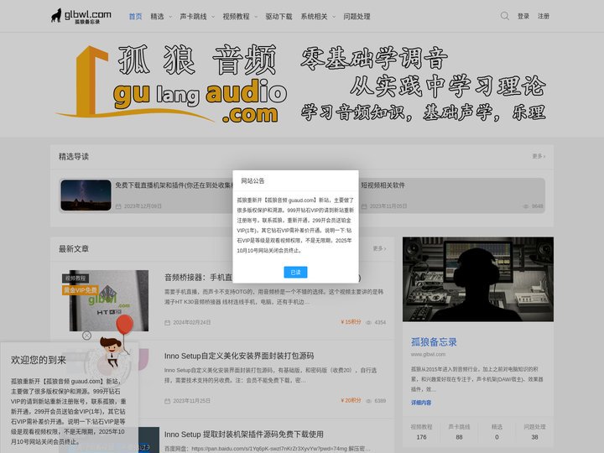The width and height of the screenshot is (604, 453).
Task: Expand the 视频教程 dropdown chevron
Action: tap(256, 17)
